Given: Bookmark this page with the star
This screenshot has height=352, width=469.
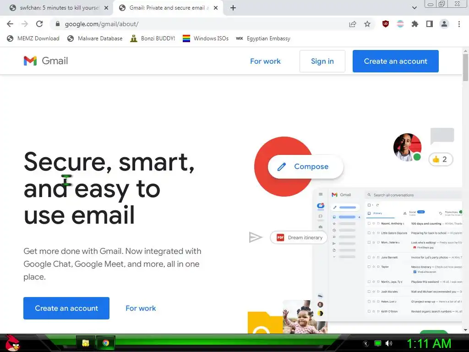Looking at the screenshot, I should pyautogui.click(x=367, y=24).
